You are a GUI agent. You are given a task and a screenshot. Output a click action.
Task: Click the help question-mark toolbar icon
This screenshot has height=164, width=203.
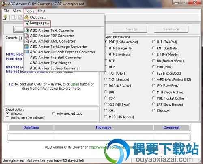(x=5, y=18)
